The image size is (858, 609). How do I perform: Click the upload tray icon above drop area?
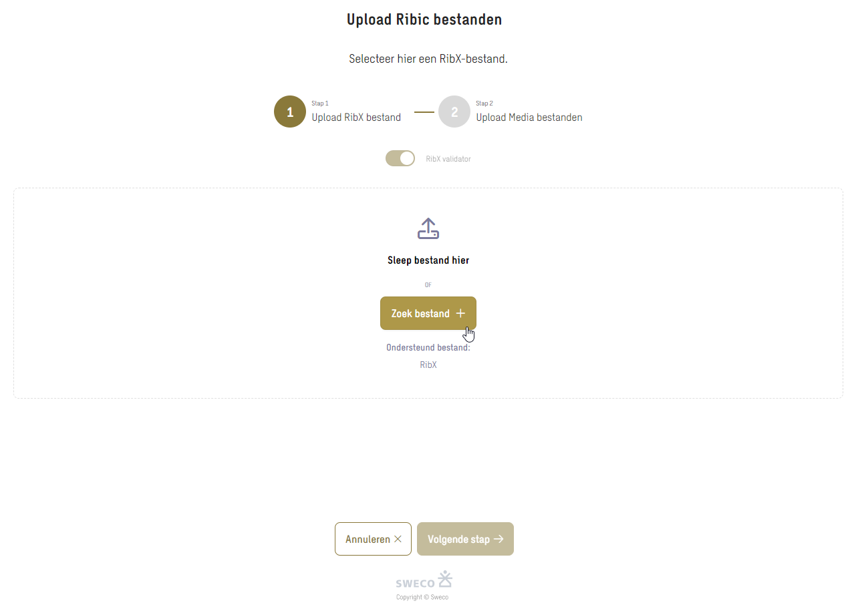[x=428, y=228]
